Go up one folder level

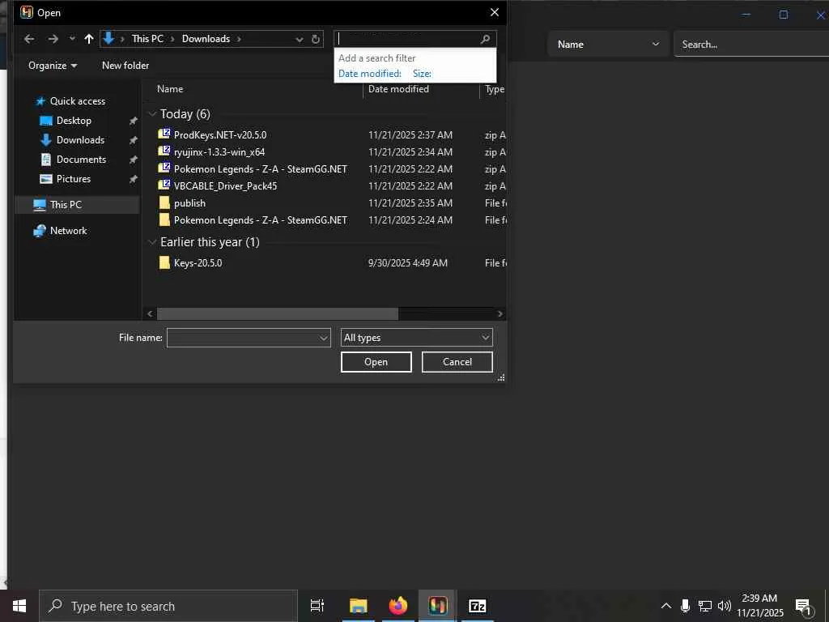coord(89,39)
